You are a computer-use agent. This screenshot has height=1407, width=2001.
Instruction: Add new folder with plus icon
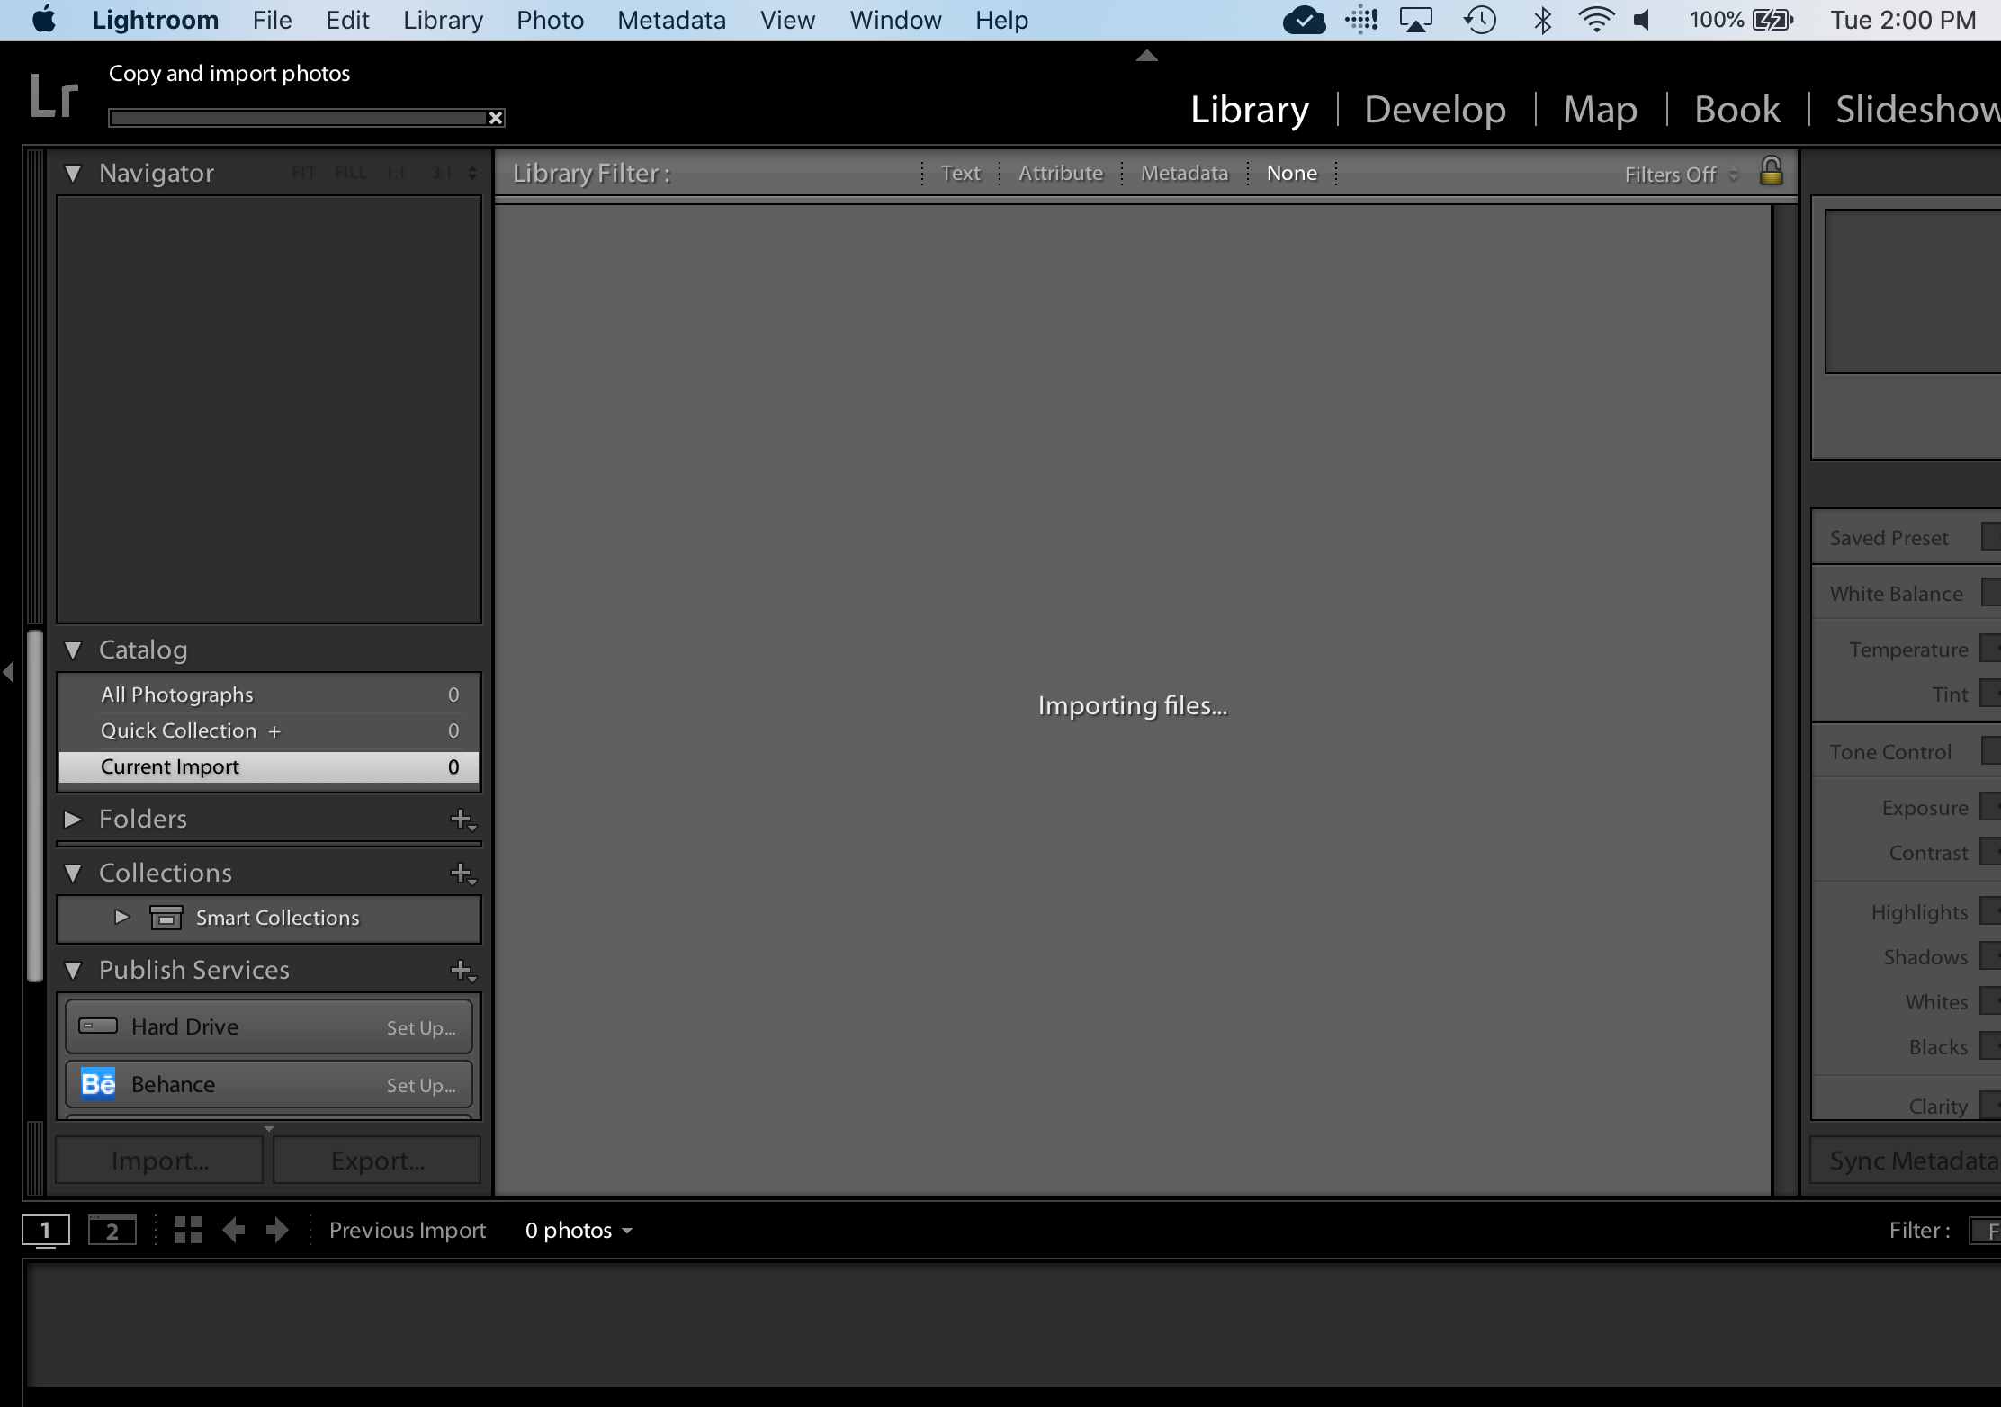[x=462, y=820]
